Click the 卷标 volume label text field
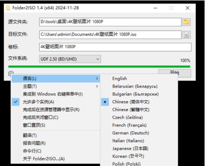Screen dimensions: 205x166 [115, 47]
